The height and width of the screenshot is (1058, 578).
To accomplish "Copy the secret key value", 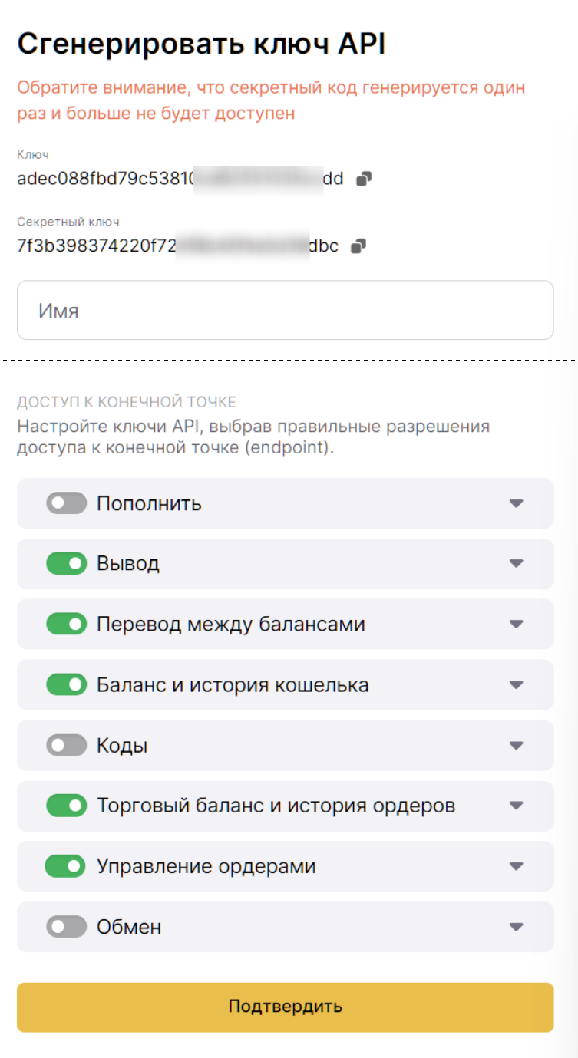I will (358, 246).
